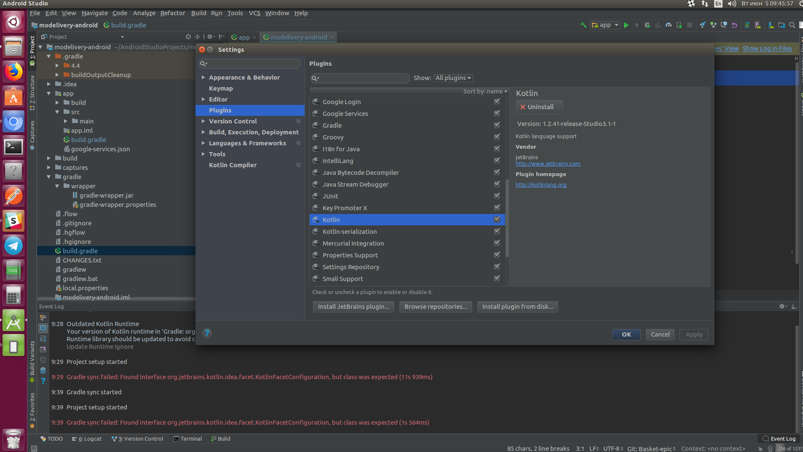Viewport: 803px width, 452px height.
Task: Toggle the Gradle plugin checkbox
Action: [497, 125]
